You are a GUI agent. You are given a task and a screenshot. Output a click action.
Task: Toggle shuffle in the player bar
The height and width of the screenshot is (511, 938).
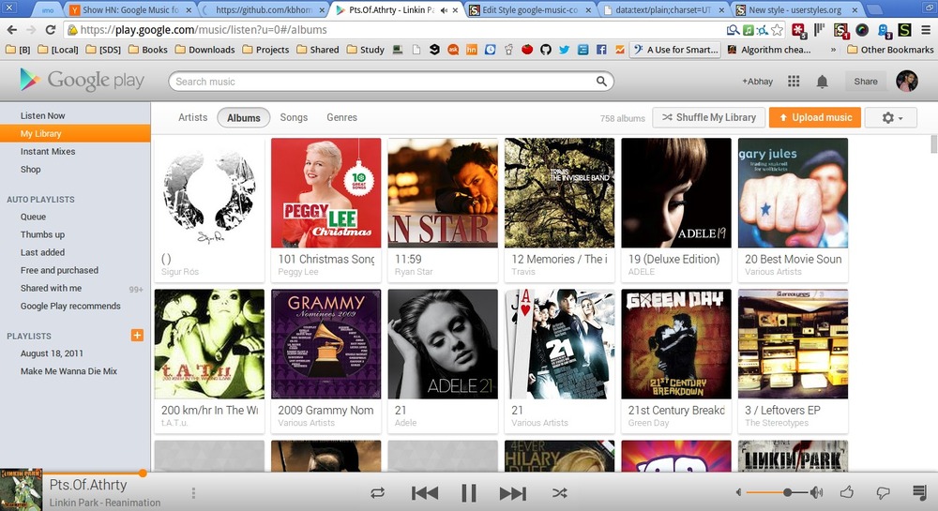point(559,493)
